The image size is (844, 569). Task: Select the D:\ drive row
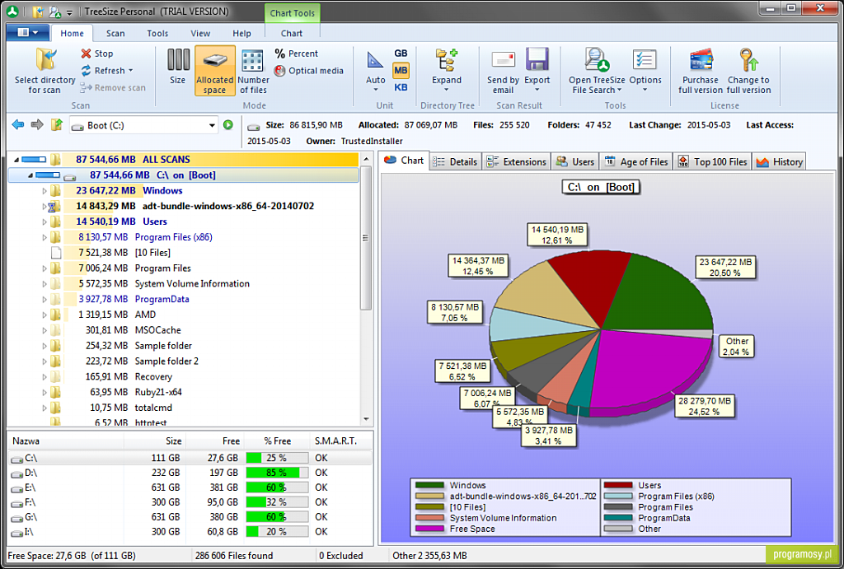[x=190, y=473]
